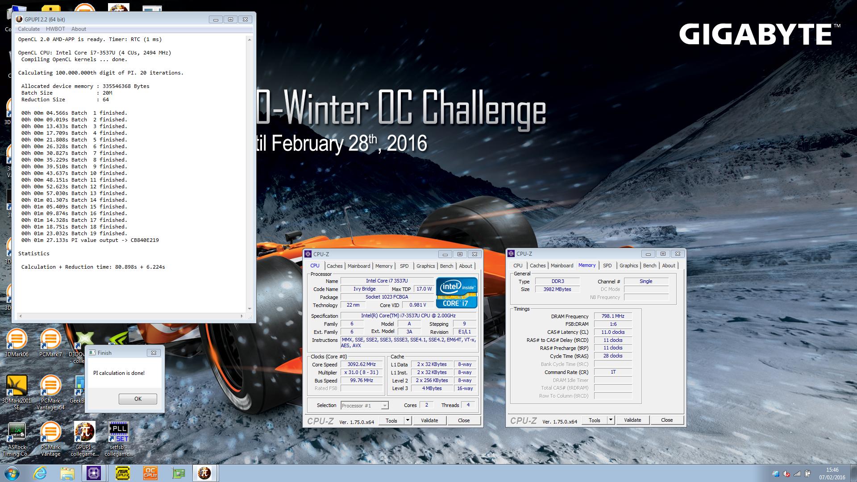
Task: Switch to Mainboard tab in left CPU-Z
Action: [x=359, y=266]
